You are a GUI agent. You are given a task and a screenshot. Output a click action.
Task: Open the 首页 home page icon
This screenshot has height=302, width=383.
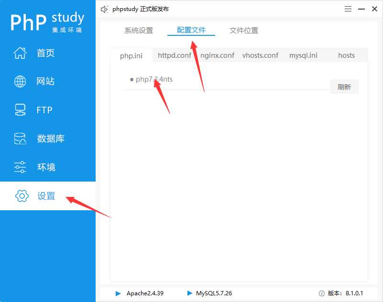tap(20, 53)
